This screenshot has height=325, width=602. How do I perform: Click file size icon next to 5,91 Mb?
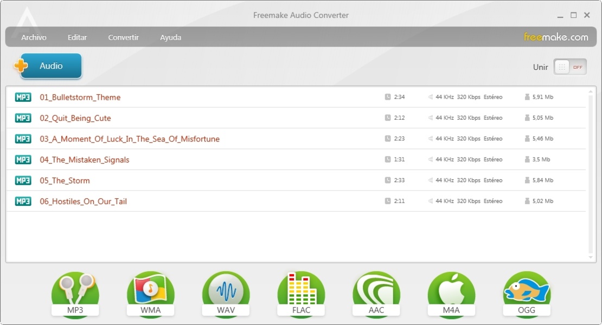point(527,97)
